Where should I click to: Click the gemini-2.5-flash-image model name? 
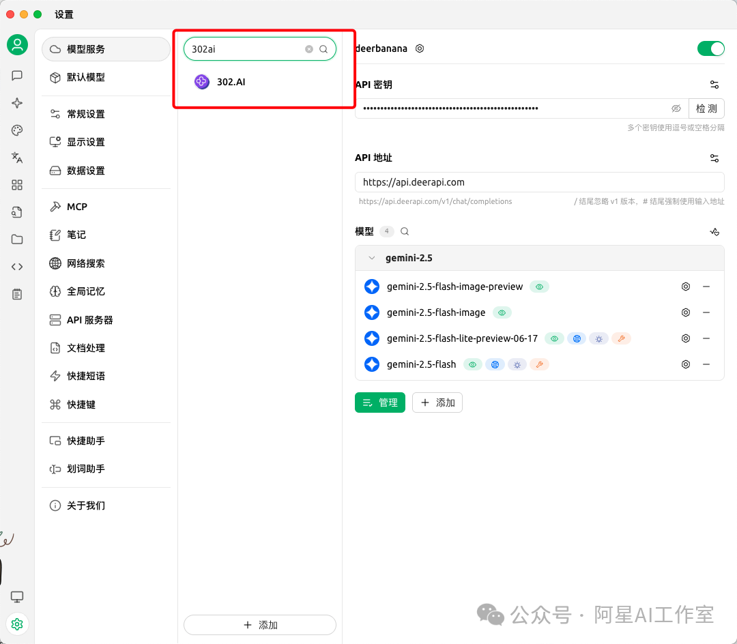[436, 313]
